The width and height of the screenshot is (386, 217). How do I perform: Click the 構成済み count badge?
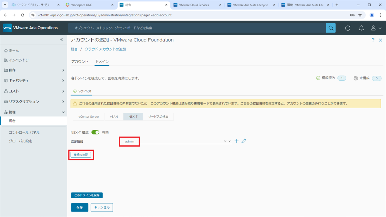click(x=342, y=78)
